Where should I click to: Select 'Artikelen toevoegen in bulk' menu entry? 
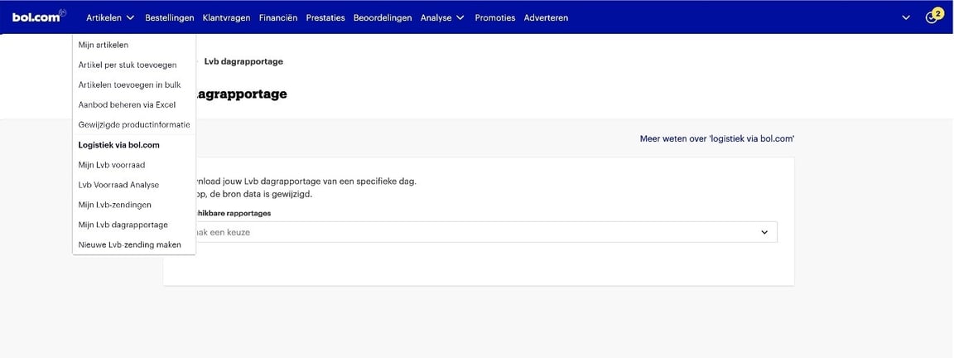129,85
